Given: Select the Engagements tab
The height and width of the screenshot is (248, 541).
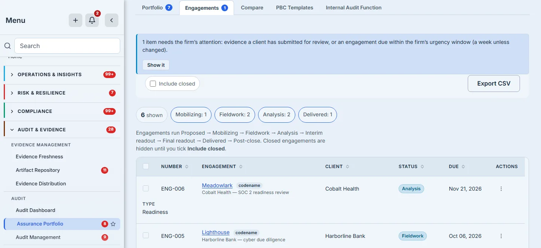Looking at the screenshot, I should [x=207, y=8].
